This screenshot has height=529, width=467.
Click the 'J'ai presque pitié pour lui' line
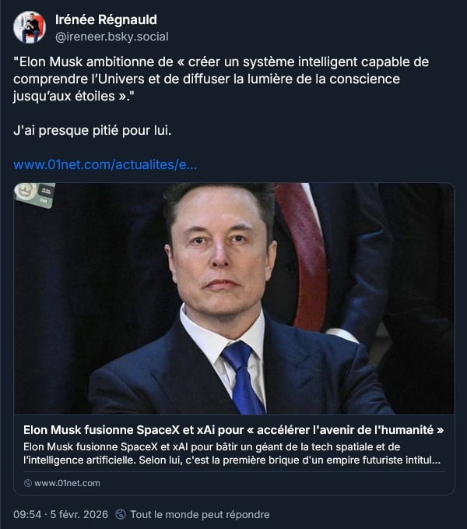93,130
